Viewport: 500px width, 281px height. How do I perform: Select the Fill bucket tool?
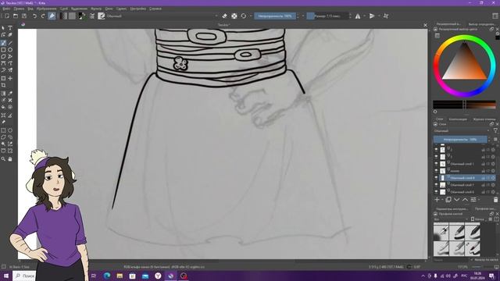pos(3,108)
